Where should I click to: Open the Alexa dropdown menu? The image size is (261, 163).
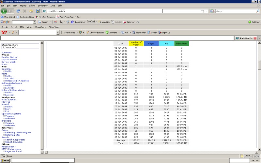pyautogui.click(x=30, y=27)
